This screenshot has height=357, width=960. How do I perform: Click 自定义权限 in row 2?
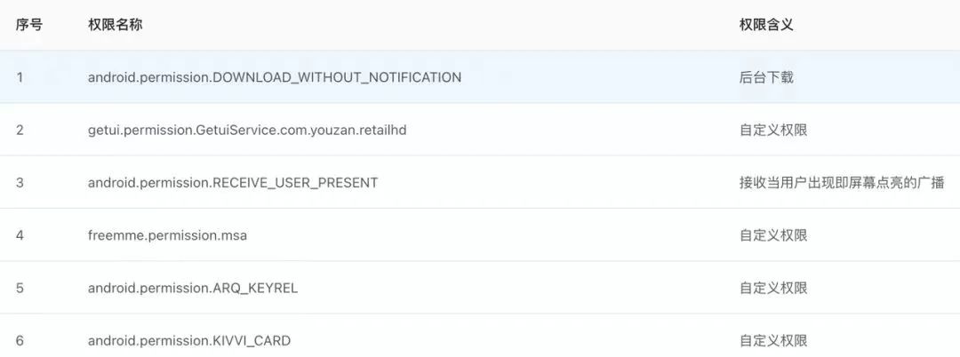pos(773,131)
